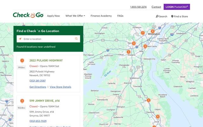Select map marker 3 at Newark
Screen dimensions: 203x127
[x=134, y=43]
